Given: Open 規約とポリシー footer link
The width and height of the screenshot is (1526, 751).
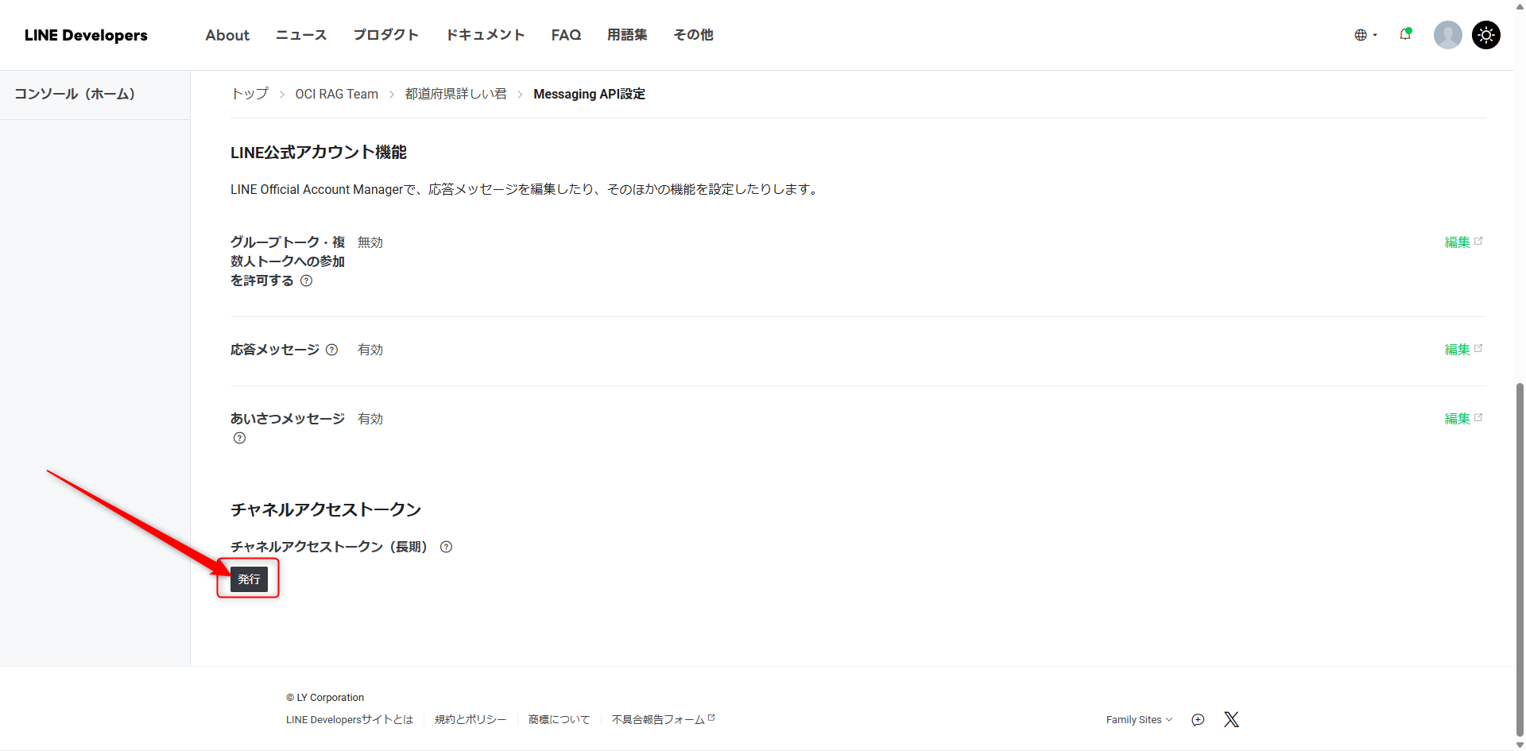Looking at the screenshot, I should pos(471,719).
